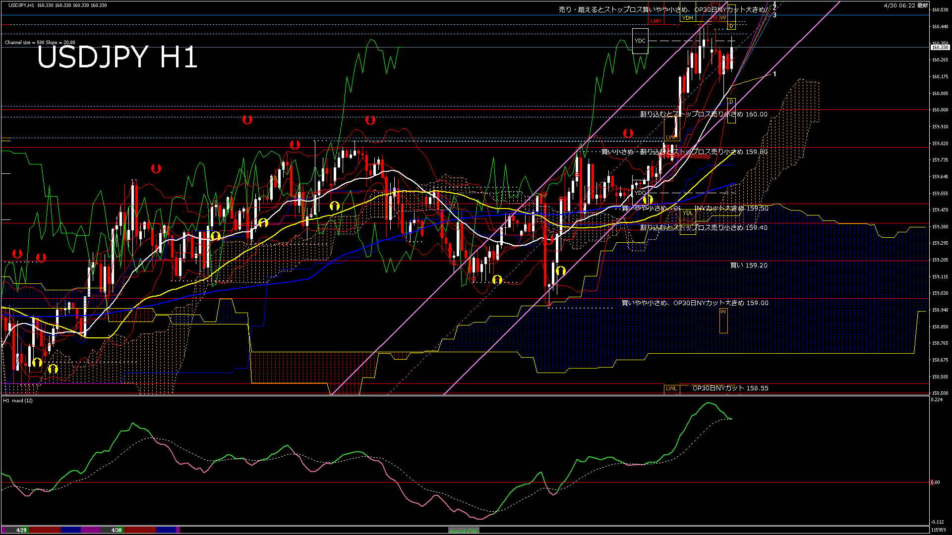Click the forecast line number 1
The width and height of the screenshot is (952, 535).
tap(774, 74)
